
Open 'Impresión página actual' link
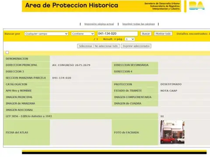(99, 24)
